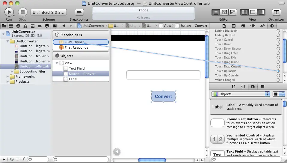This screenshot has width=287, height=163.
Task: Open the Search navigator magnifier icon
Action: click(x=18, y=26)
